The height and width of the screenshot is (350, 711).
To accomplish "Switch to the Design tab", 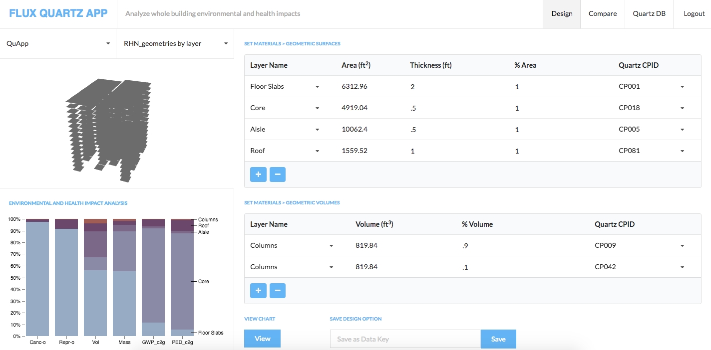I will (562, 14).
